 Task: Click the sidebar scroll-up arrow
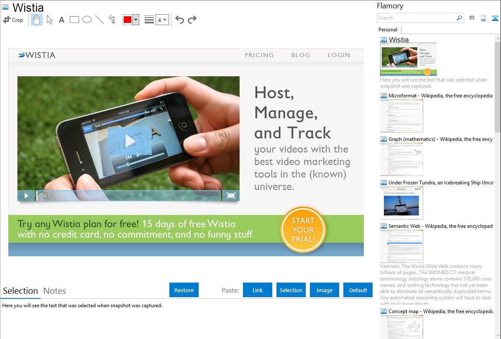[498, 38]
